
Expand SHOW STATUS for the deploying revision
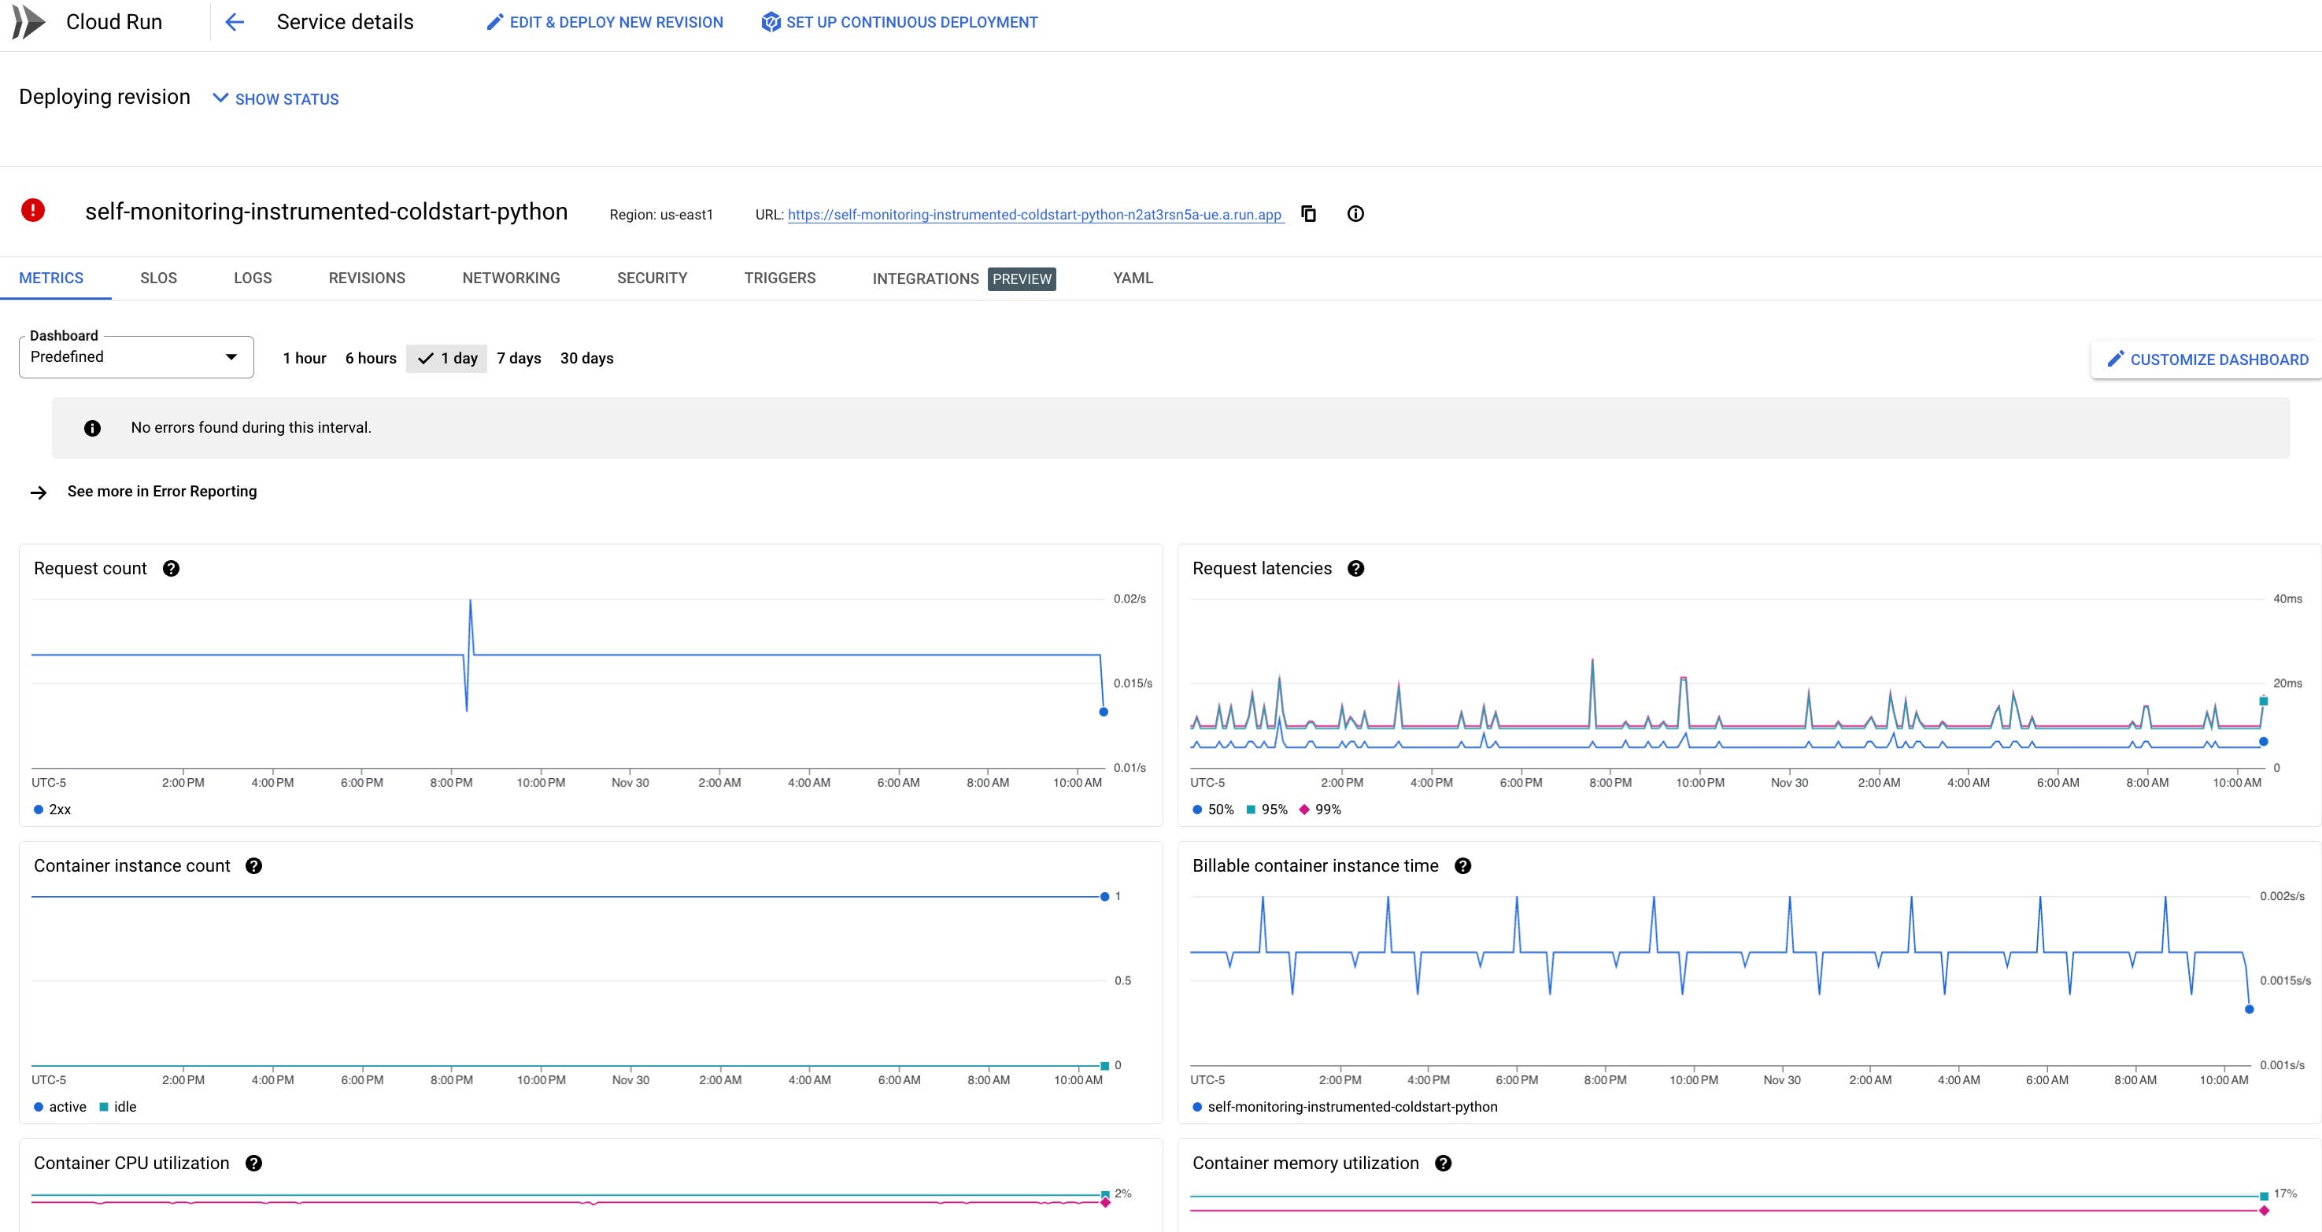(x=275, y=98)
